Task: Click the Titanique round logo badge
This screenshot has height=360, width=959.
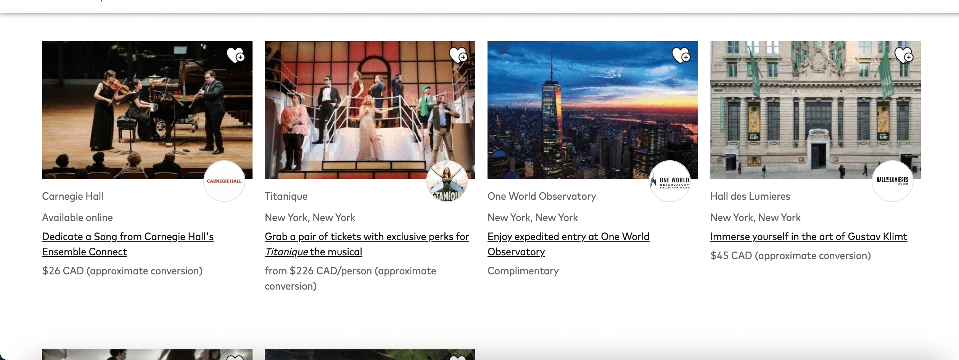Action: tap(447, 181)
